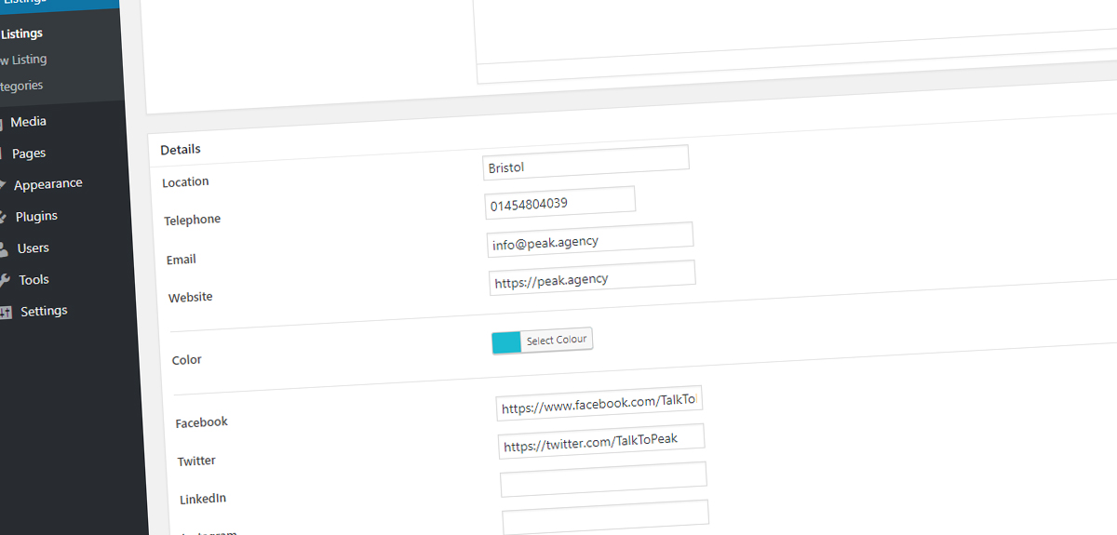Open the bold Listings submenu link
Screen dimensions: 1117x535
(21, 33)
